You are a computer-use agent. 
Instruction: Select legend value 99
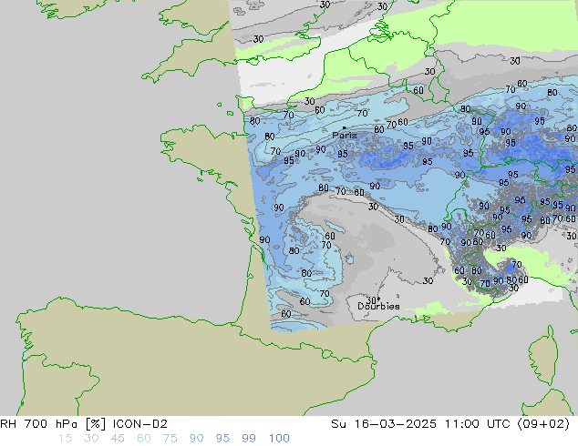(249, 439)
